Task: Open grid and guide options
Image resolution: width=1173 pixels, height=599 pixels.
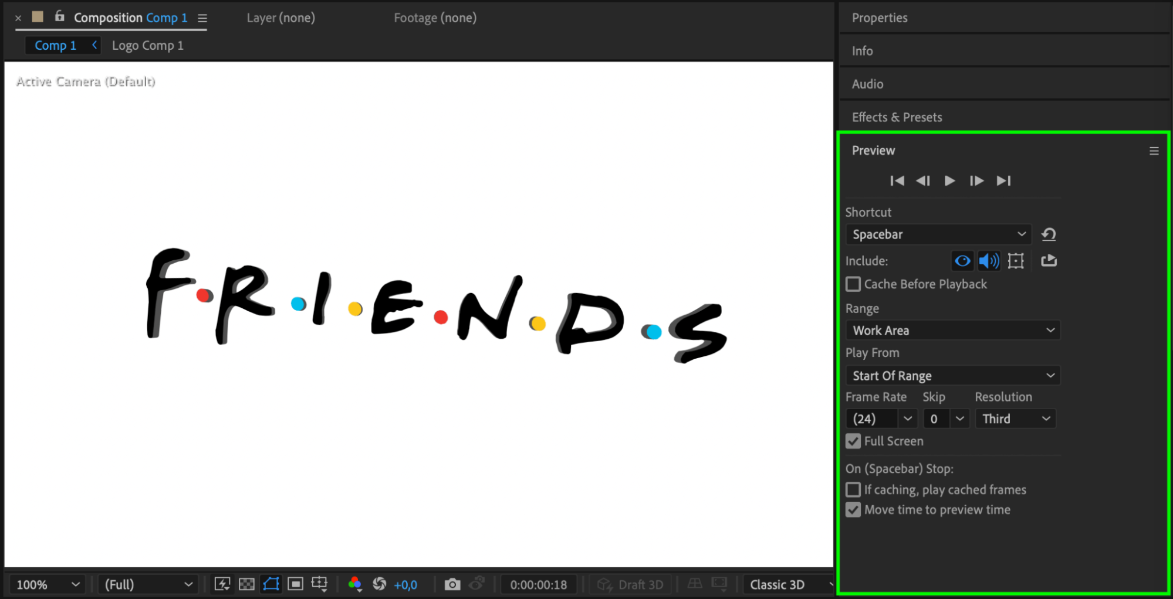Action: (320, 584)
